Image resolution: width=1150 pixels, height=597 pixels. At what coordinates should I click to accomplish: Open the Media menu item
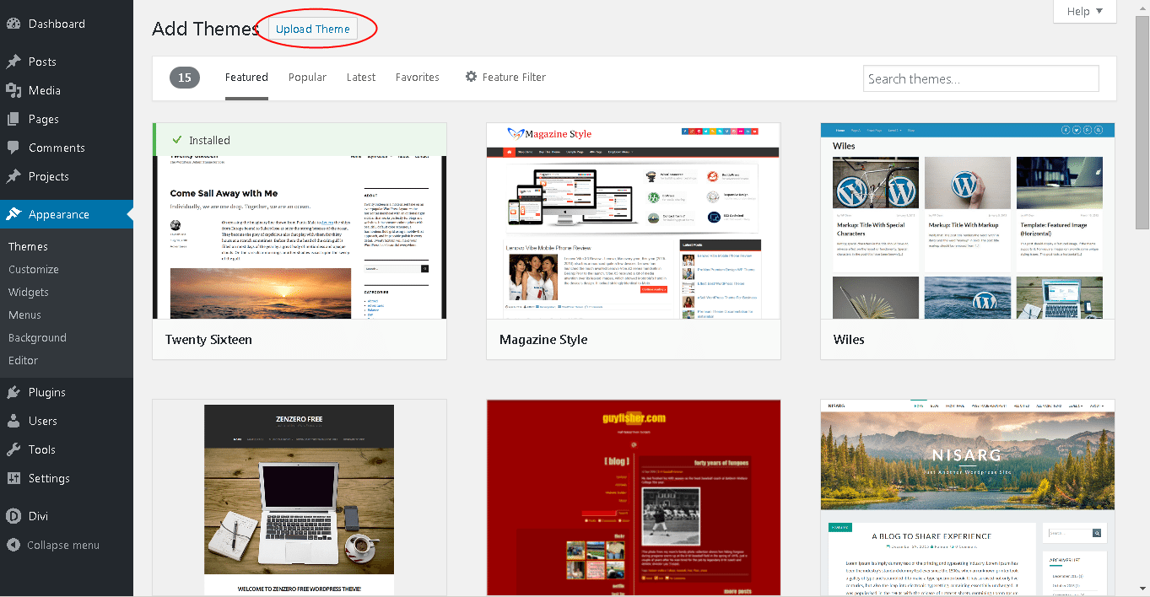coord(67,90)
